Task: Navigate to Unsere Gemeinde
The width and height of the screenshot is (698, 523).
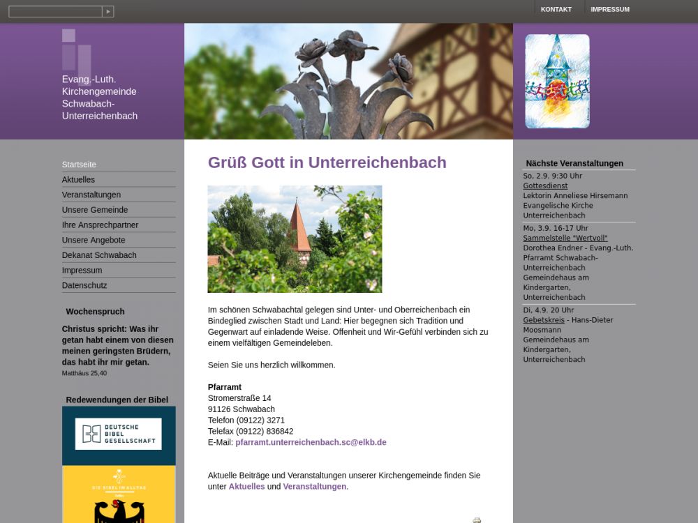Action: point(95,210)
